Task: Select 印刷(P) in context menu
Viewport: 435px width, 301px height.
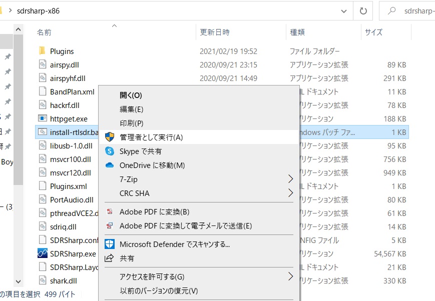Action: 199,123
